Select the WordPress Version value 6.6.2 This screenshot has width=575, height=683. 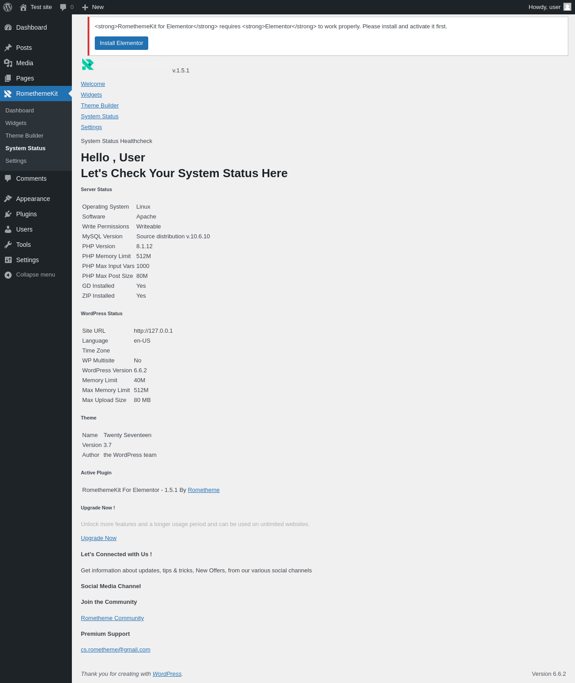pos(140,371)
